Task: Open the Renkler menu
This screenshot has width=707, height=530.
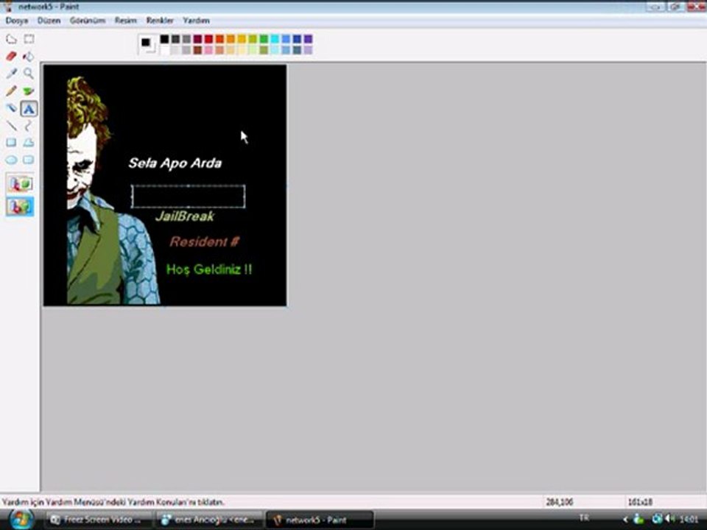Action: point(160,21)
